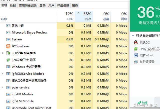Click 微软Word label in 360 panel
The height and width of the screenshot is (109, 160).
(146, 55)
